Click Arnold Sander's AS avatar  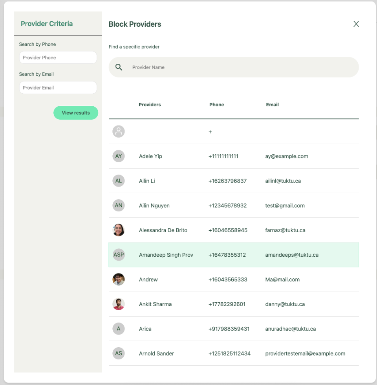(119, 354)
